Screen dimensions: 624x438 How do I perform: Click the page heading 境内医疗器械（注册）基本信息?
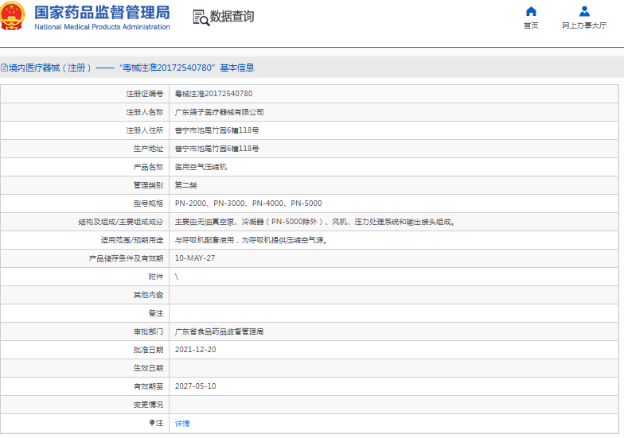[x=131, y=68]
